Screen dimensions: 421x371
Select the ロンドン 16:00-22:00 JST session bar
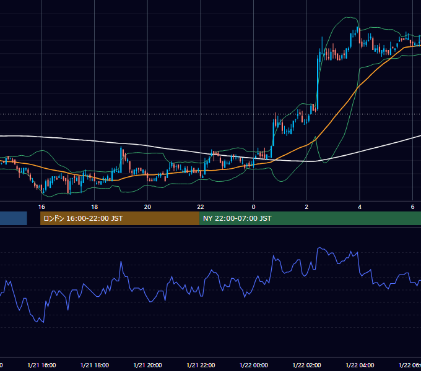click(119, 218)
